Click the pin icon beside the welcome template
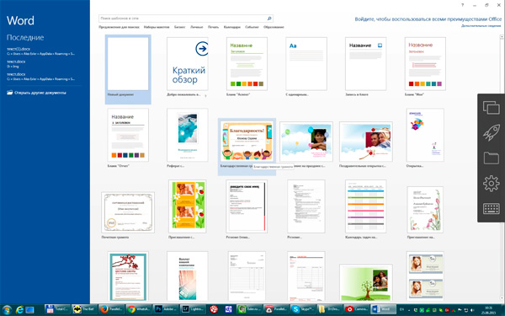Viewport: 505px width, 316px height. point(205,95)
